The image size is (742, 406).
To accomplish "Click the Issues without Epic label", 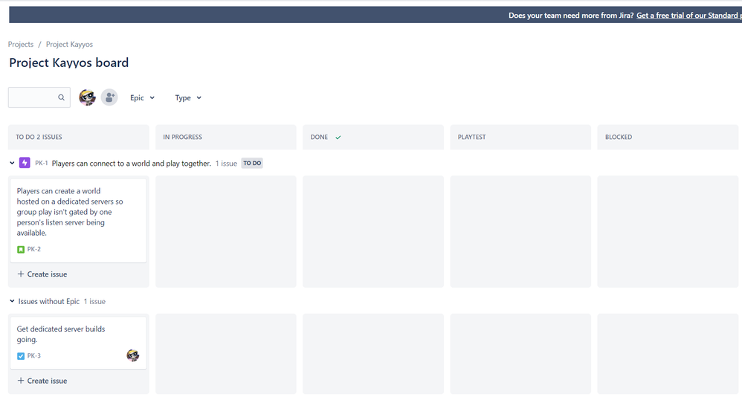I will (x=49, y=301).
